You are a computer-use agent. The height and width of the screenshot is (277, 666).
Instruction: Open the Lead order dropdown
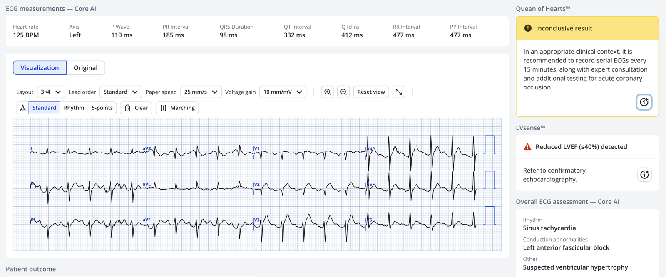point(121,92)
